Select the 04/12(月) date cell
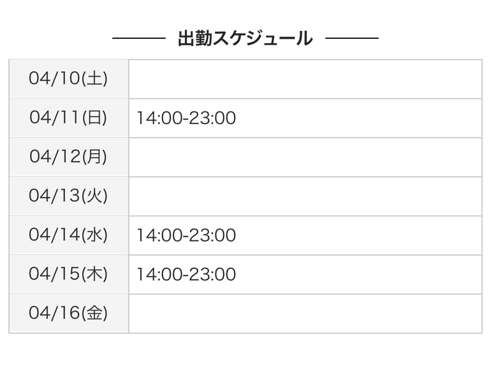The image size is (491, 368). 68,157
